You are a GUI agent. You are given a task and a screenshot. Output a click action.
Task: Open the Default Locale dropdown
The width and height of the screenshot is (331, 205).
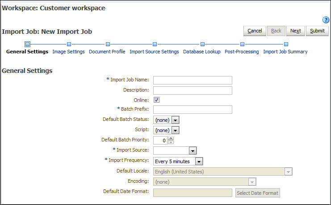[288, 172]
